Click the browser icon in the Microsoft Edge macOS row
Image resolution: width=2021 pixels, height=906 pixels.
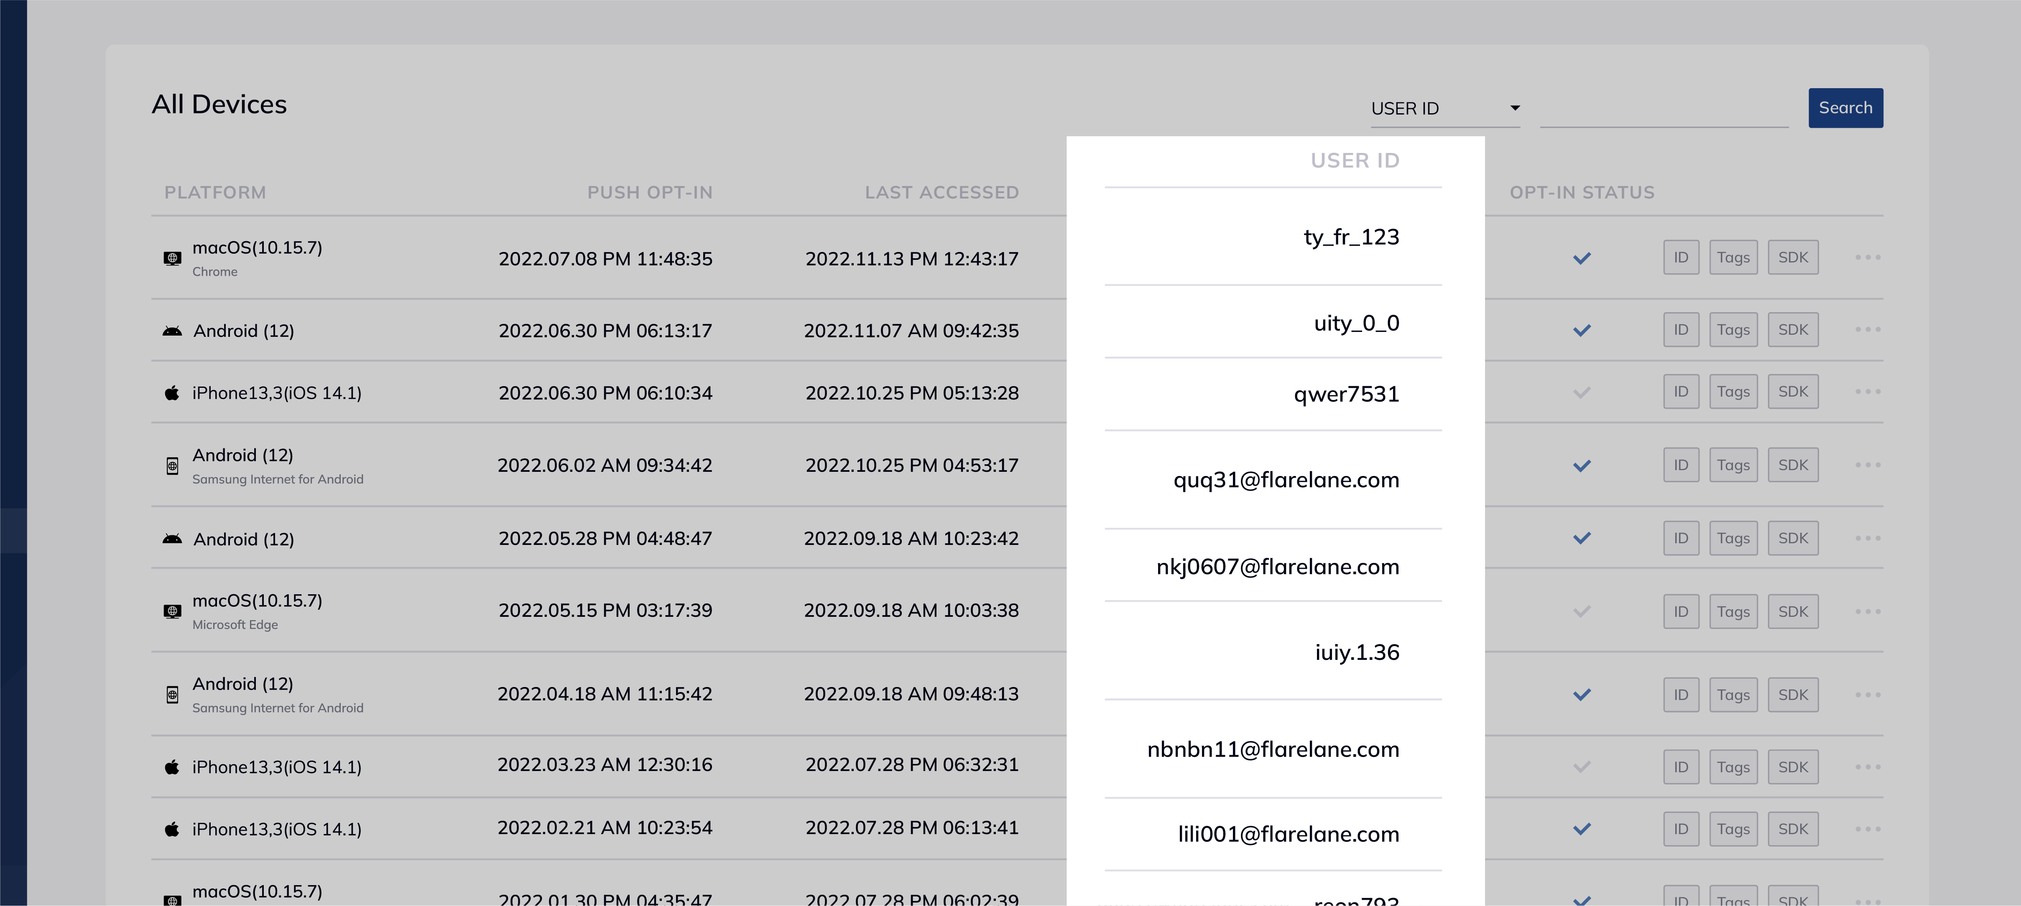coord(173,610)
